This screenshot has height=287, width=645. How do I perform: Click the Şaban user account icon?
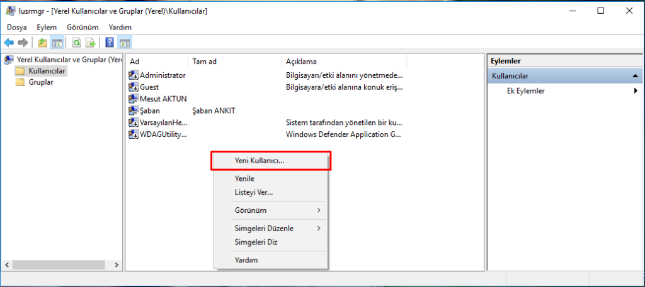tap(134, 111)
